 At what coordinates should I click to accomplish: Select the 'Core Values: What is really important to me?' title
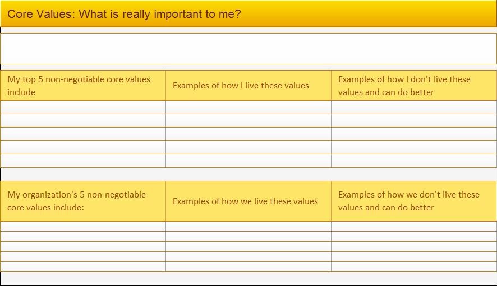coord(124,14)
